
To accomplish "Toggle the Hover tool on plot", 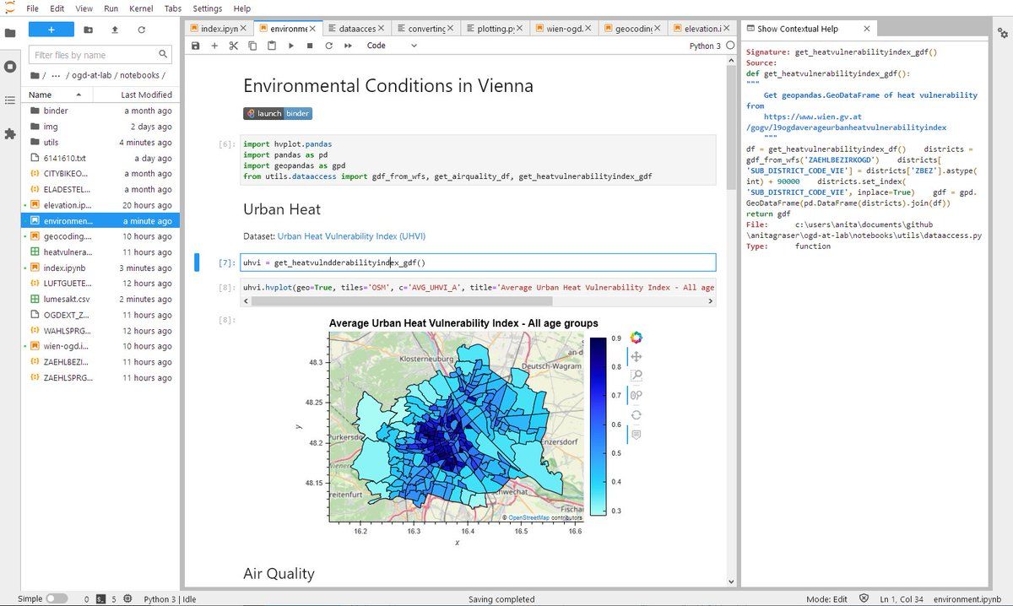I will (637, 435).
